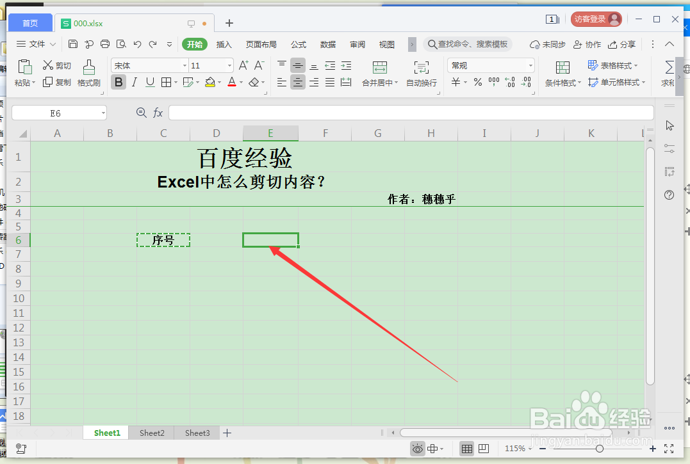Align text to the left

pyautogui.click(x=282, y=82)
